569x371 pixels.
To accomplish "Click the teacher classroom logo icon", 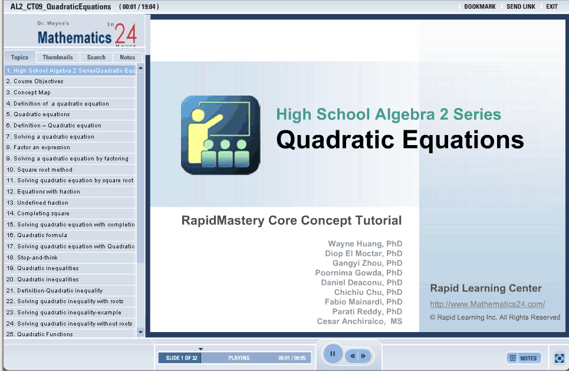I will pos(220,135).
